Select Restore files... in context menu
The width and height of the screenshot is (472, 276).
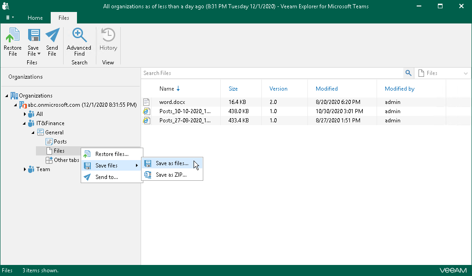pos(112,154)
